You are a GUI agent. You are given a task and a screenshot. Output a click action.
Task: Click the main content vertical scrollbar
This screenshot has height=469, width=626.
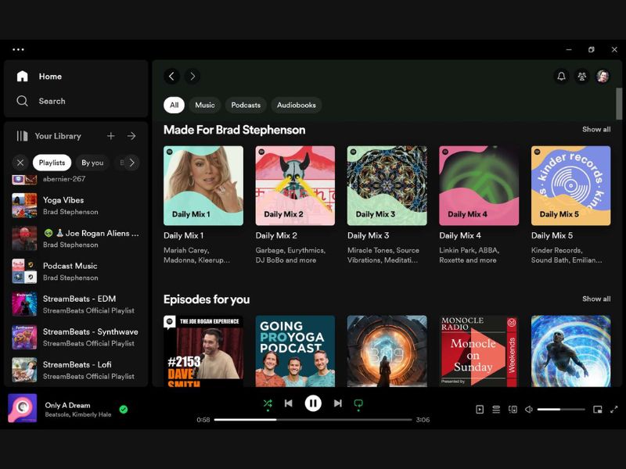click(x=619, y=104)
